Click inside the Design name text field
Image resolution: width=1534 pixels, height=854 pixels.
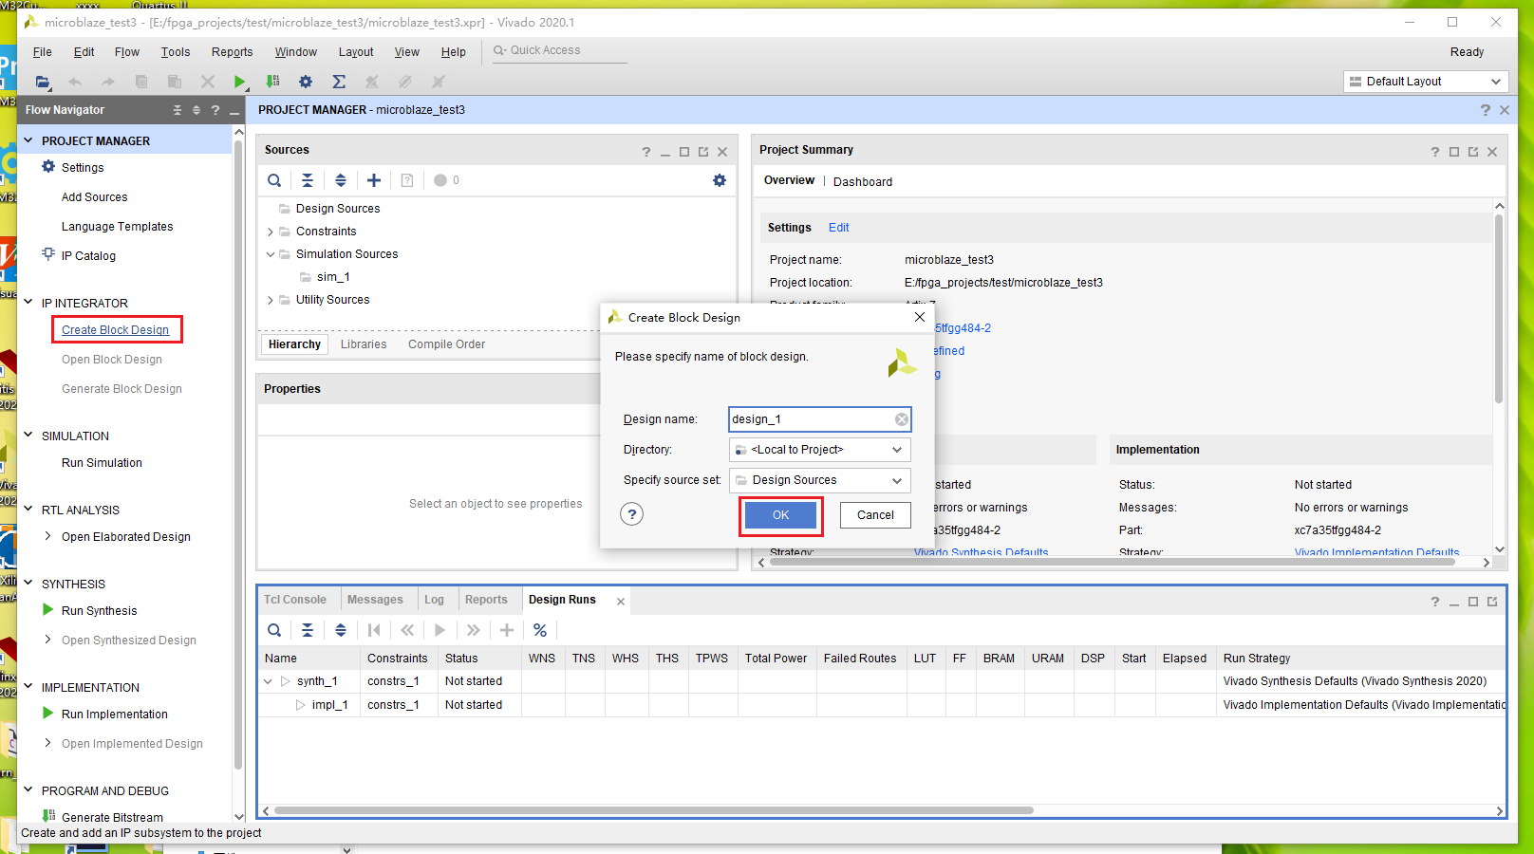click(812, 418)
